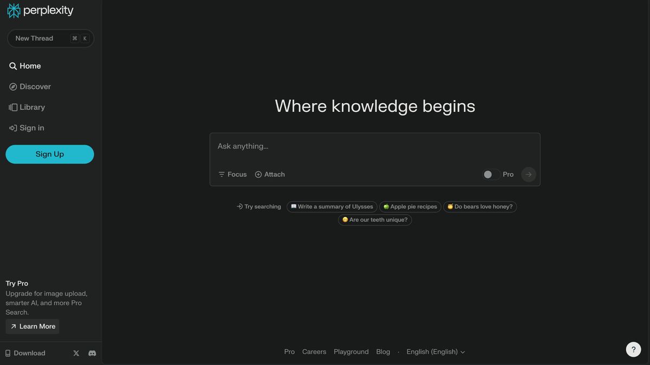
Task: Open the Careers page link
Action: 314,351
